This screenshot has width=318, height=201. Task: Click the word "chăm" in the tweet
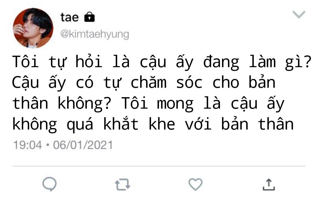pos(148,83)
